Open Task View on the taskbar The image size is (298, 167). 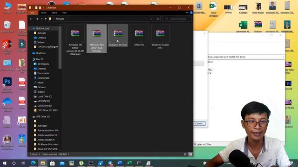pos(23,163)
